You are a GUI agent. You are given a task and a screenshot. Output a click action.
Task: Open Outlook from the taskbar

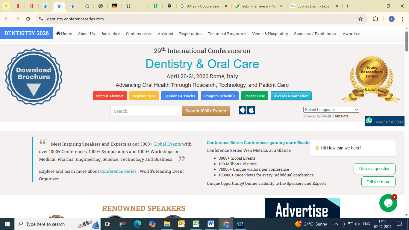[x=181, y=224]
